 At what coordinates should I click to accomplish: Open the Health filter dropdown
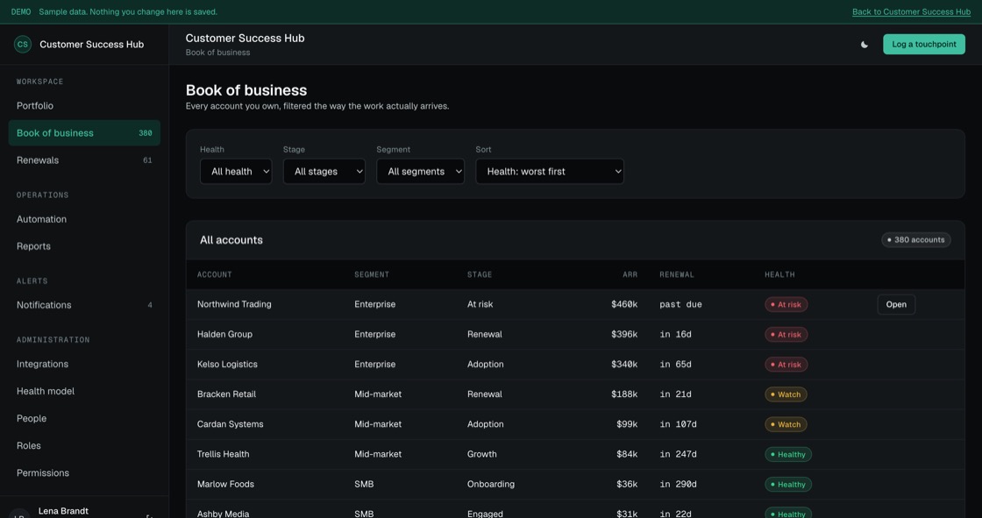236,171
